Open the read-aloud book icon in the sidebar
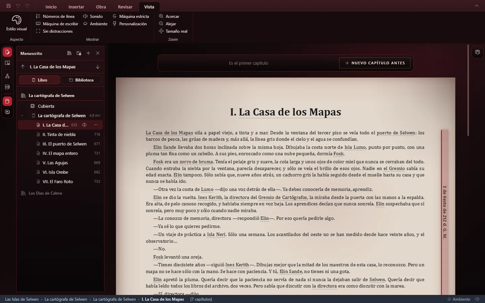 [x=7, y=63]
